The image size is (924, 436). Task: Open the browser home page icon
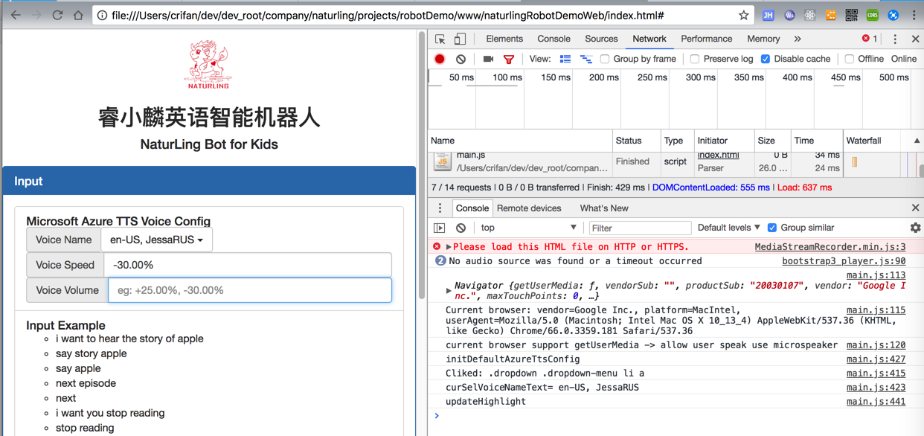pyautogui.click(x=78, y=15)
